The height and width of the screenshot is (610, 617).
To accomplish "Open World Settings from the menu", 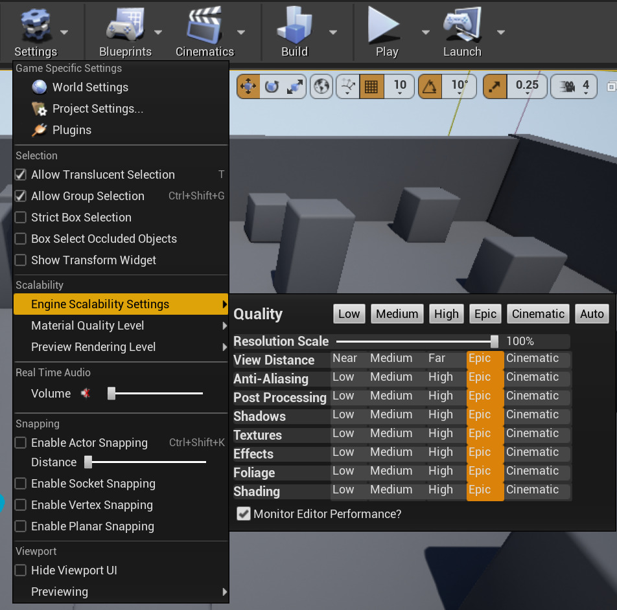I will tap(90, 87).
